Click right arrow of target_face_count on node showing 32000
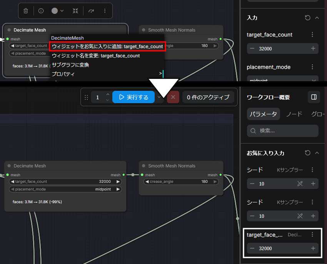The width and height of the screenshot is (327, 264). (x=118, y=182)
